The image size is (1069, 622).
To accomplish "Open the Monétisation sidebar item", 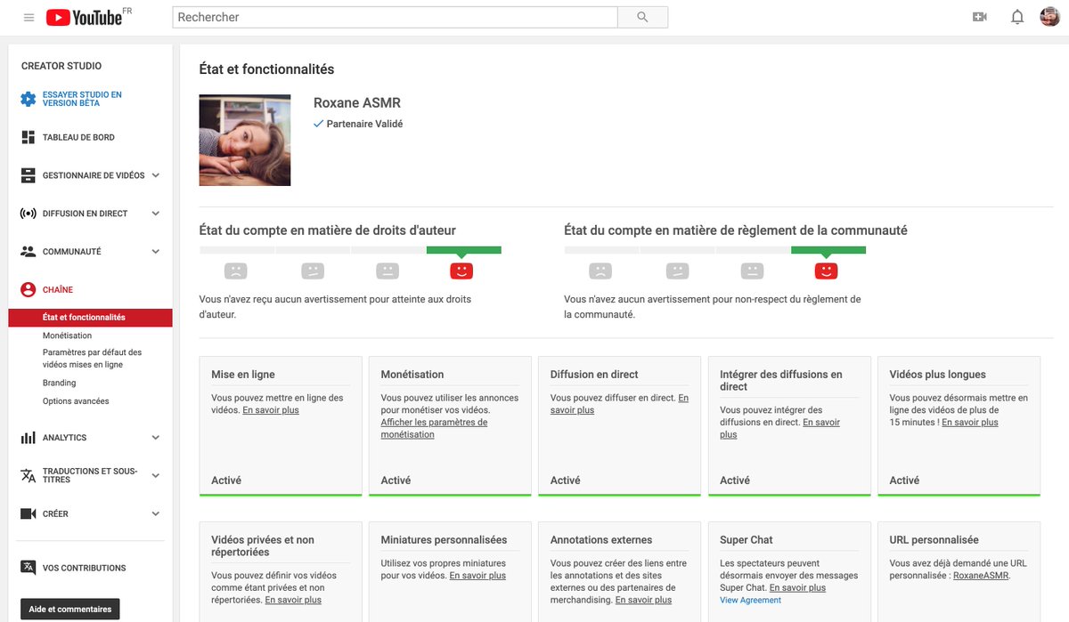I will pos(67,335).
